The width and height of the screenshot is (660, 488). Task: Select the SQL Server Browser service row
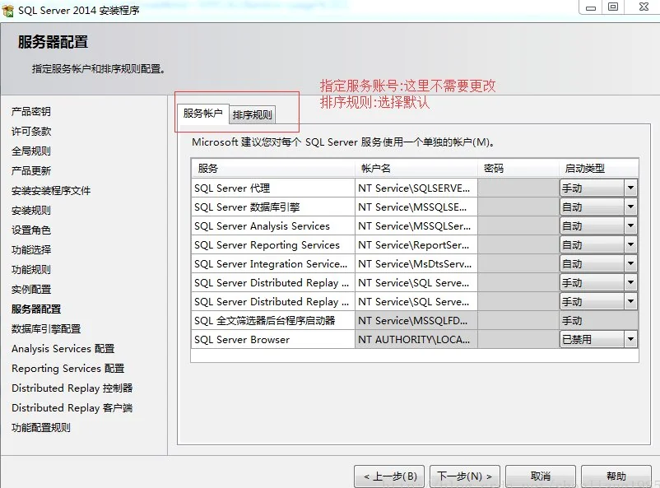(x=272, y=339)
